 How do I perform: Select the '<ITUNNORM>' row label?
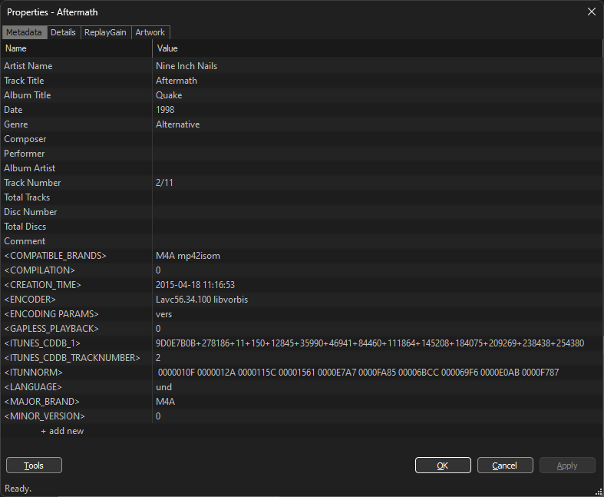coord(33,373)
